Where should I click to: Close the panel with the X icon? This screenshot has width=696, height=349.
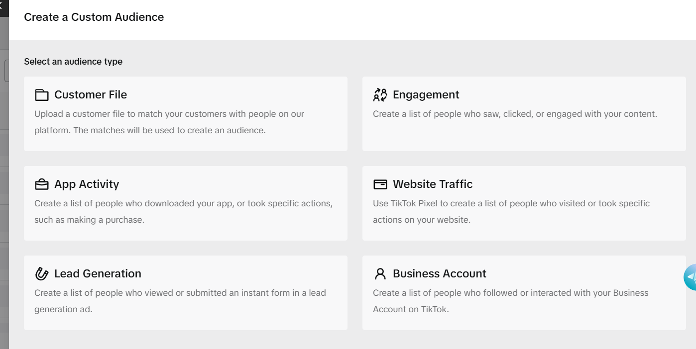point(1,6)
